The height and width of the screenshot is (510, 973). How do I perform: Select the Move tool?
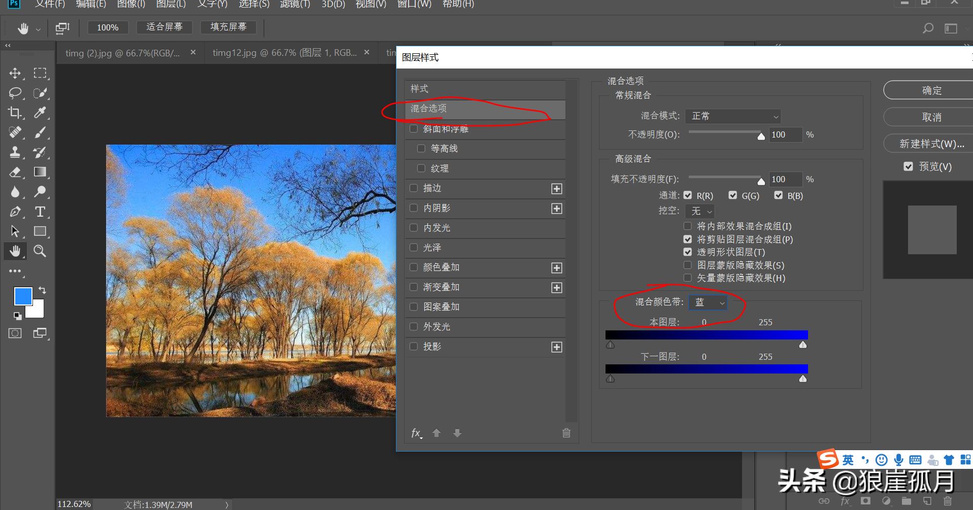tap(15, 73)
